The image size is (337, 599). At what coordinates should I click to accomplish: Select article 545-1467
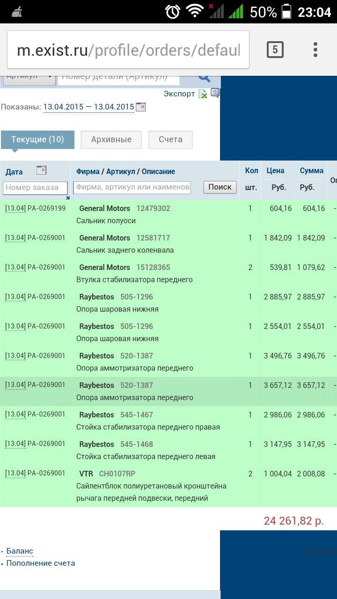click(137, 415)
